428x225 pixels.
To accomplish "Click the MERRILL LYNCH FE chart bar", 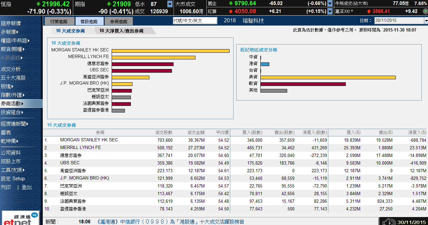I will tap(153, 57).
